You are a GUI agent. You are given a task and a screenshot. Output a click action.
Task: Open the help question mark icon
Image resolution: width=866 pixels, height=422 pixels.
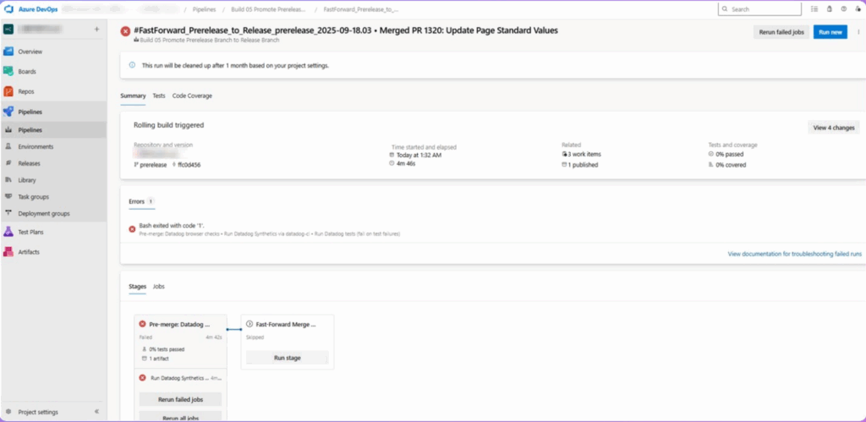point(842,9)
